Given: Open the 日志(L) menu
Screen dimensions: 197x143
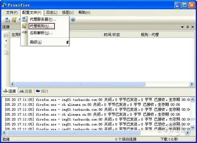Looking at the screenshot, I should [x=52, y=12].
